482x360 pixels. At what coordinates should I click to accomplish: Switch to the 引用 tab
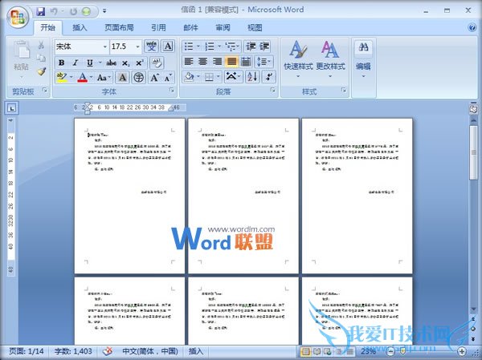click(158, 27)
